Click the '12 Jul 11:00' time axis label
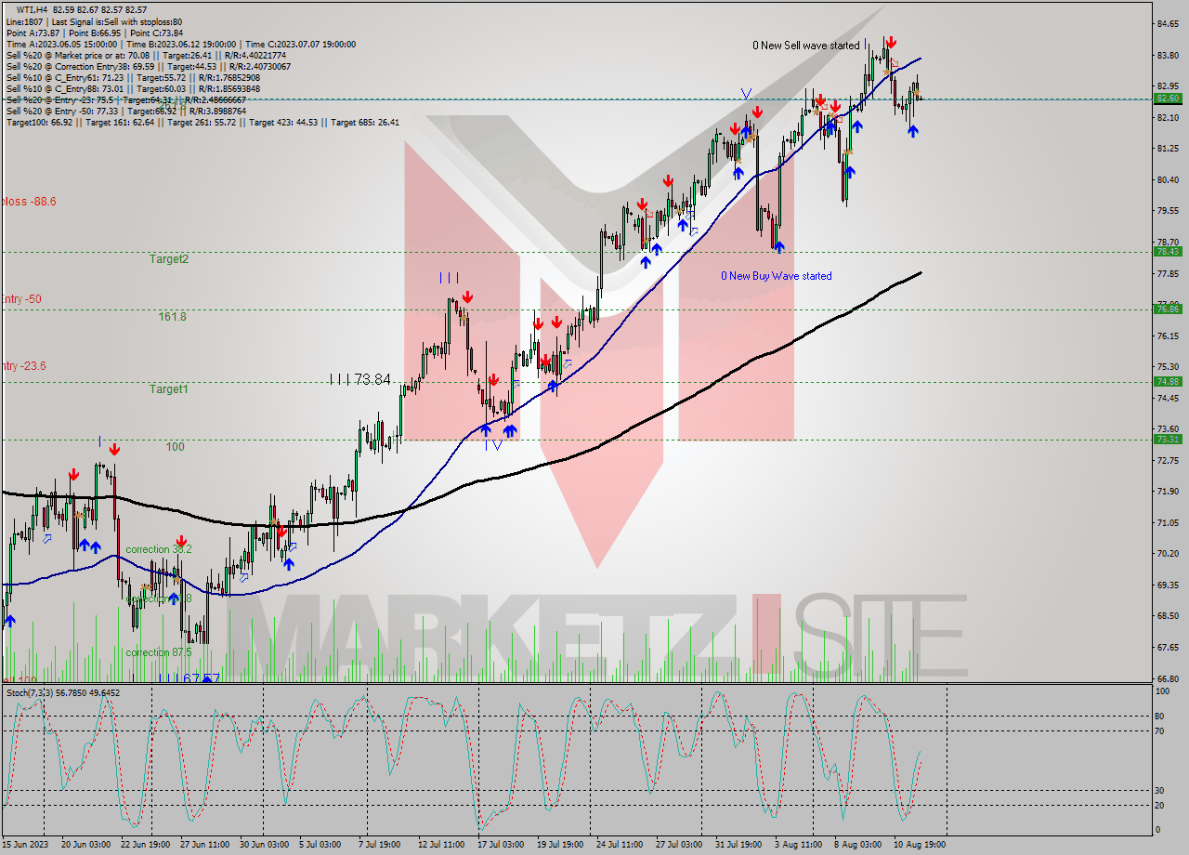The image size is (1189, 855). 441,845
